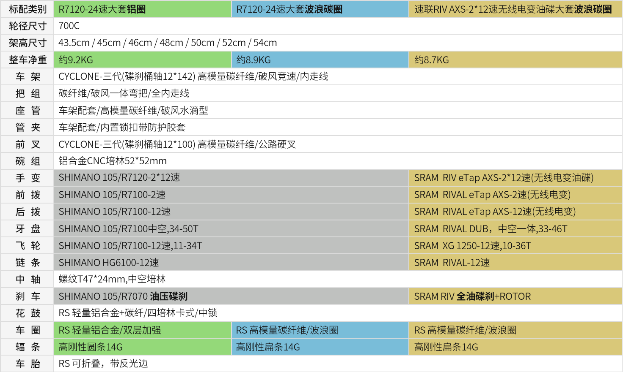Select the SRAM RIVAL DUB crankset cell

pyautogui.click(x=515, y=229)
